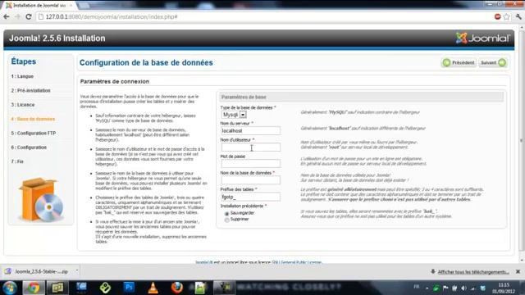Screen dimensions: 525x295
Task: Click step 2 : Pré-installation in Étapes
Action: [30, 90]
